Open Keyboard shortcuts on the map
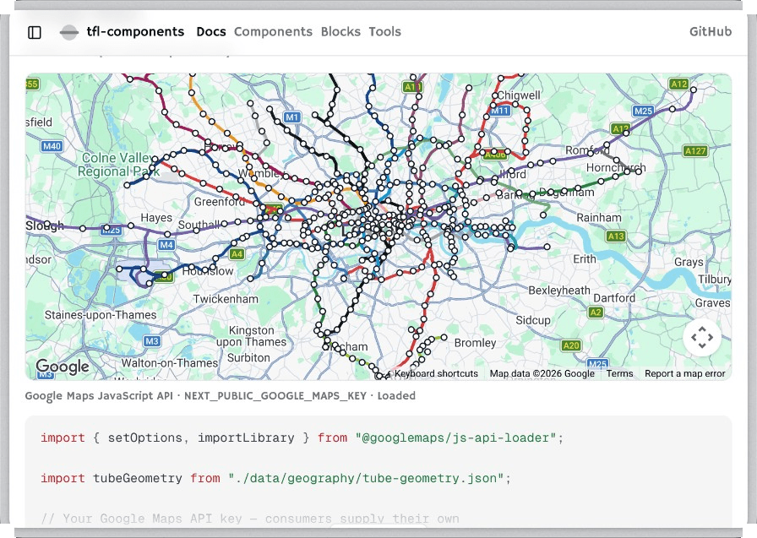Viewport: 757px width, 538px height. (436, 373)
